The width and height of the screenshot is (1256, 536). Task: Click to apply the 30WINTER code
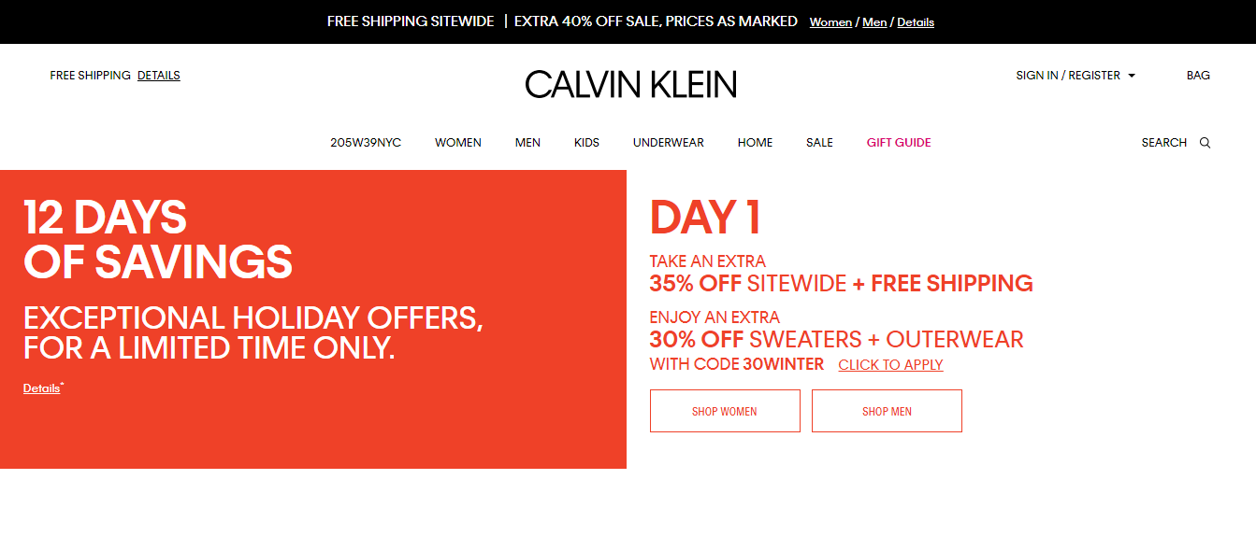click(890, 365)
